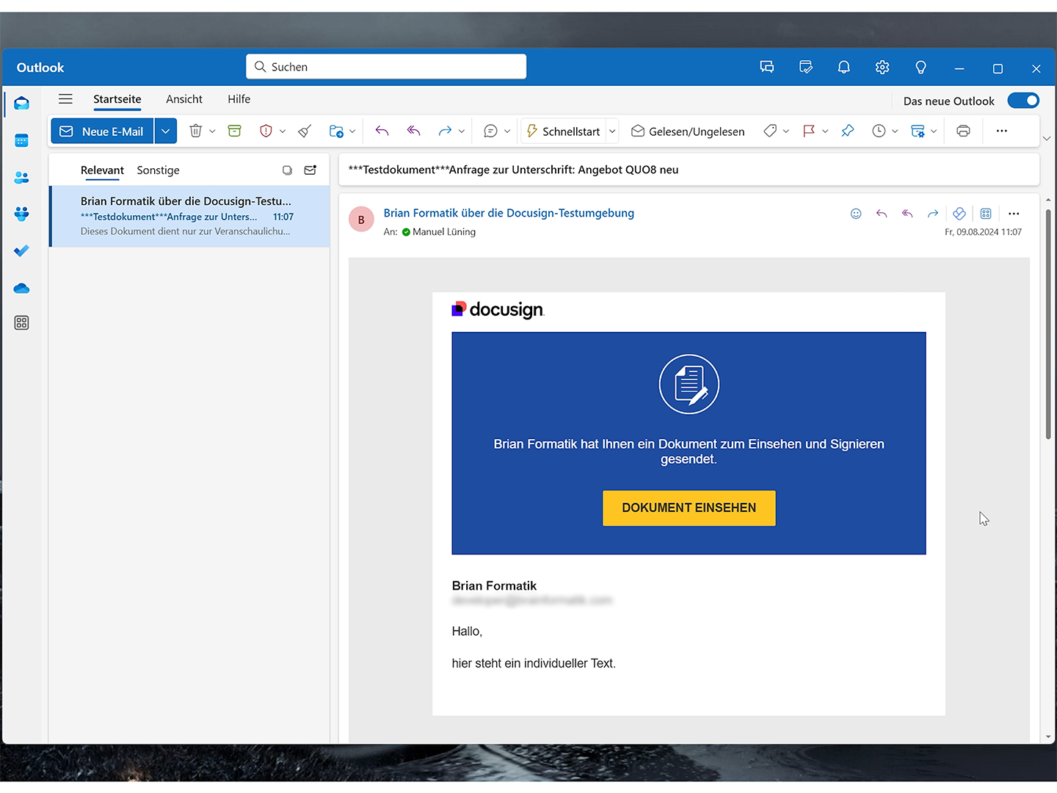This screenshot has height=793, width=1057.
Task: Click the emoji reaction smiley icon
Action: coord(856,214)
